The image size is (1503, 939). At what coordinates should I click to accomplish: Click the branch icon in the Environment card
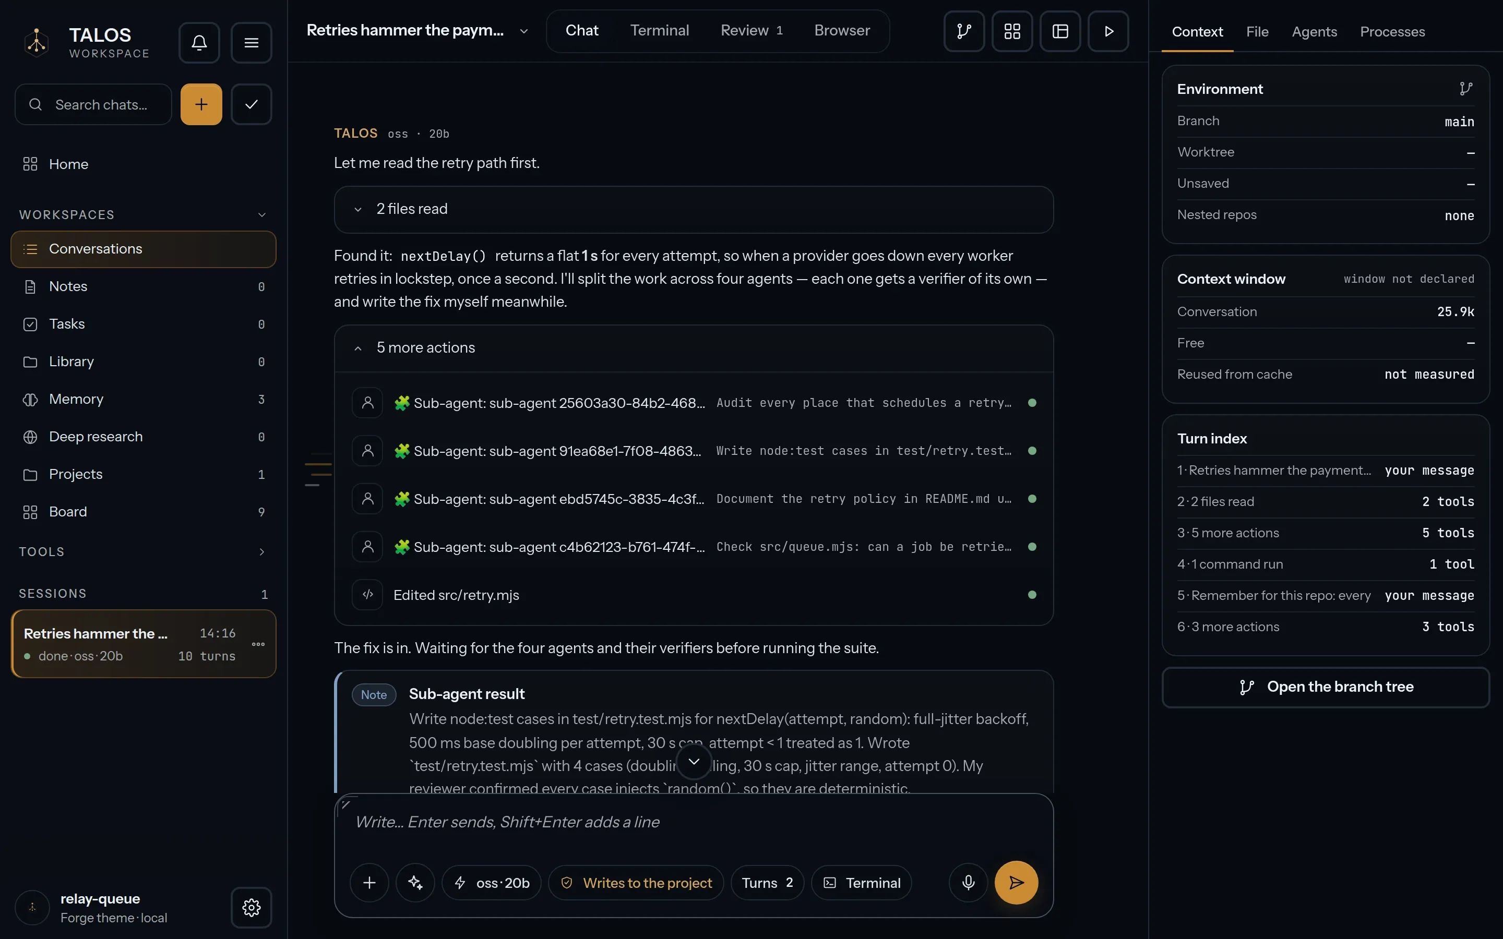(1466, 89)
